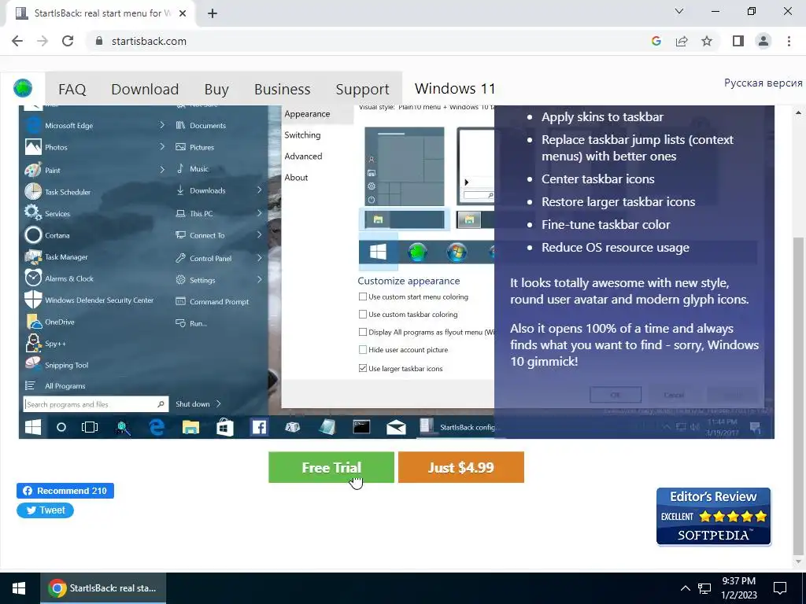Open the Business page
Screen dimensions: 806x604
pos(283,89)
